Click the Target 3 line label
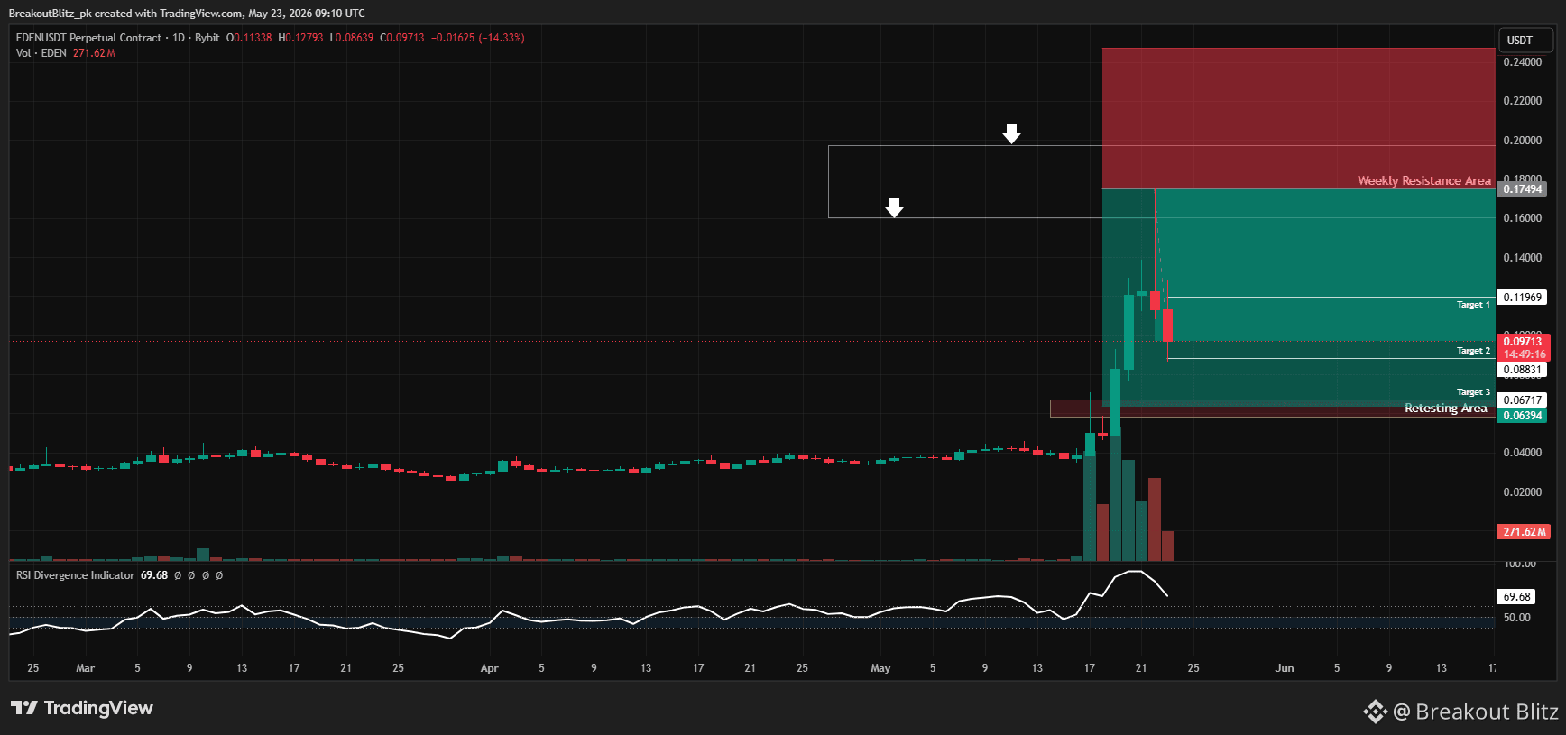This screenshot has height=735, width=1566. 1473,392
